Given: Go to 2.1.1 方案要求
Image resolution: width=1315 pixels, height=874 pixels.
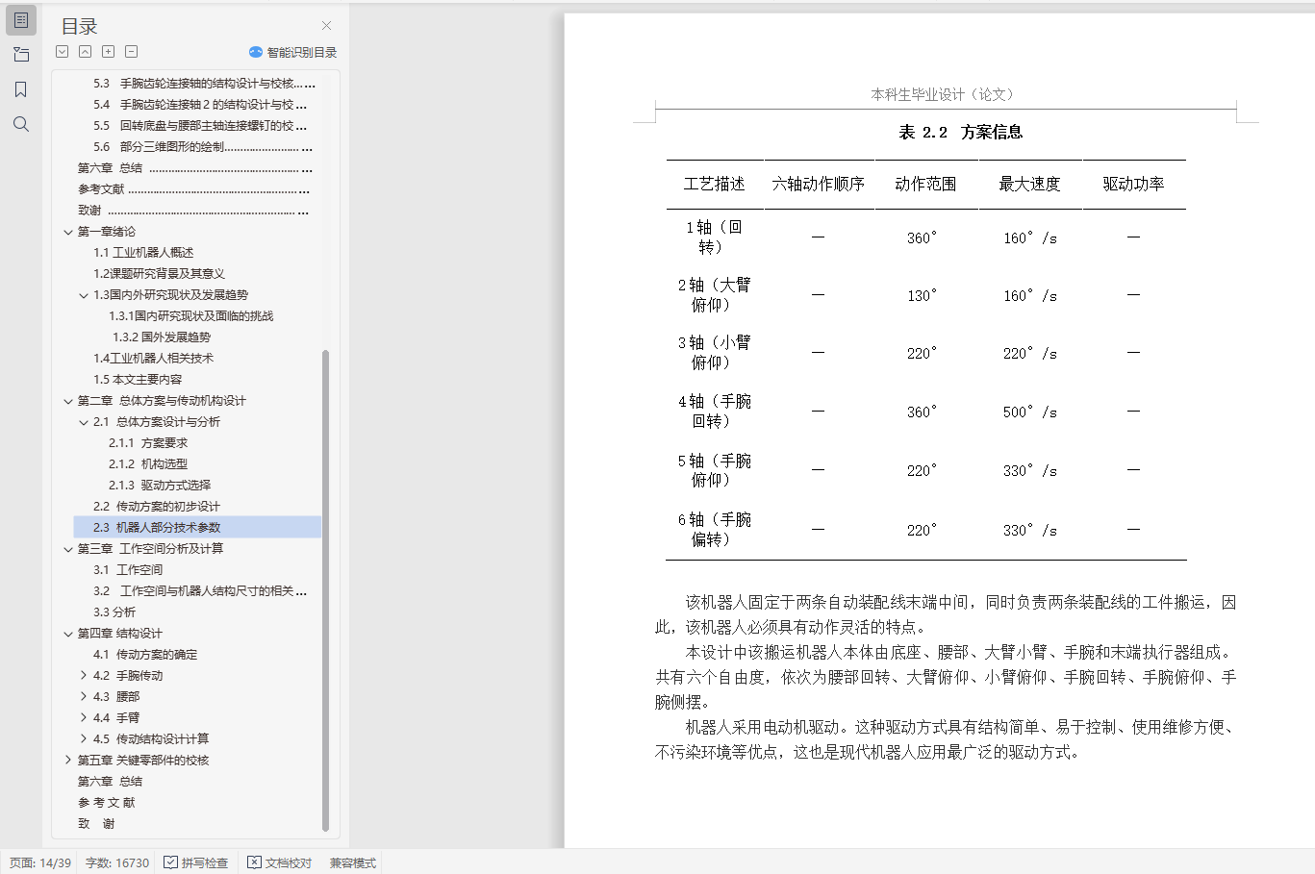Looking at the screenshot, I should pyautogui.click(x=148, y=443).
